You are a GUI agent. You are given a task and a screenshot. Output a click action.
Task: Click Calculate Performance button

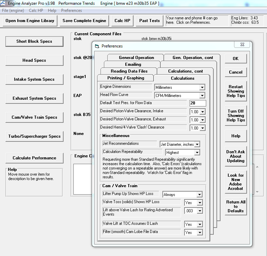click(x=34, y=158)
